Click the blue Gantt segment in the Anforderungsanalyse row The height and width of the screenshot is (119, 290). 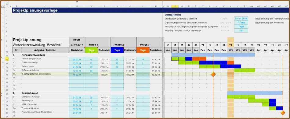(x=189, y=59)
